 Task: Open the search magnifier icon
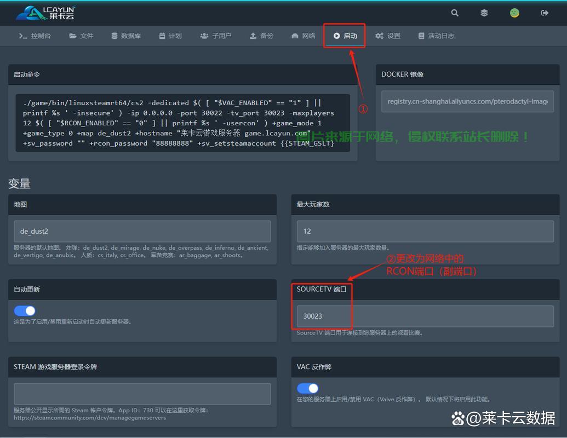click(x=455, y=13)
